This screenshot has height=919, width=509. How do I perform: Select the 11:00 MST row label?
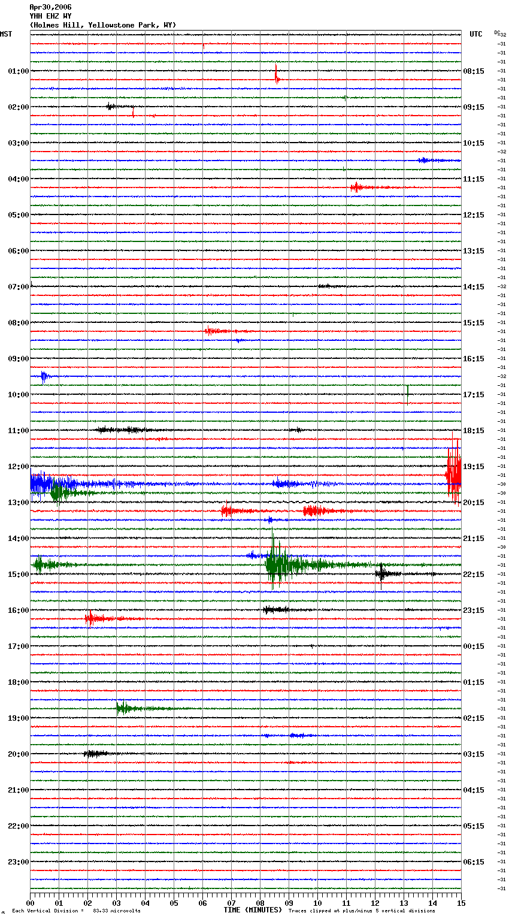coord(19,431)
